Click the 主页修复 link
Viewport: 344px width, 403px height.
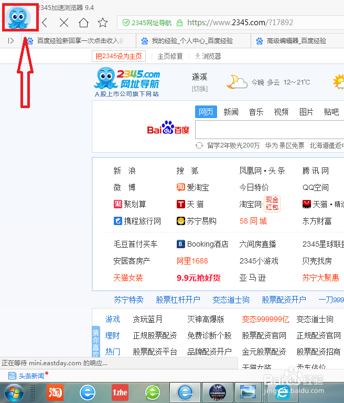pyautogui.click(x=170, y=56)
